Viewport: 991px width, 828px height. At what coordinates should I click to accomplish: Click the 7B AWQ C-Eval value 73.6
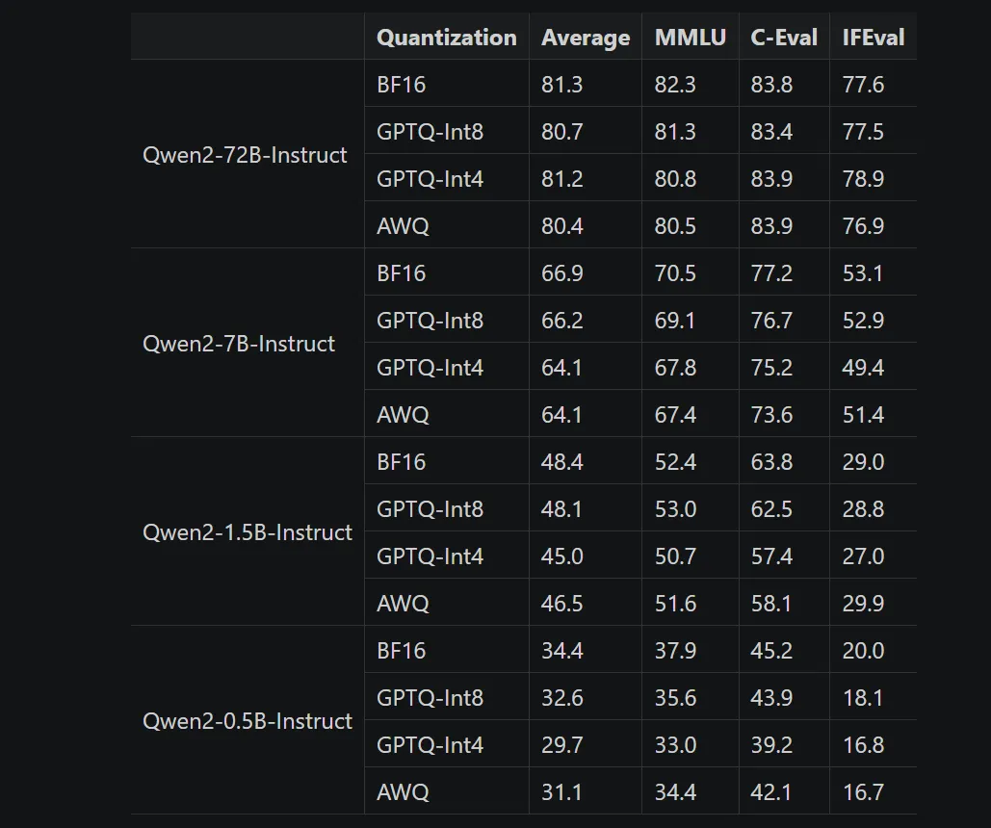coord(771,415)
